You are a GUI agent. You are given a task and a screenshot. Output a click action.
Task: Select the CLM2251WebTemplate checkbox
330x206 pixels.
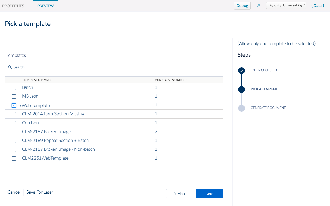(14, 159)
